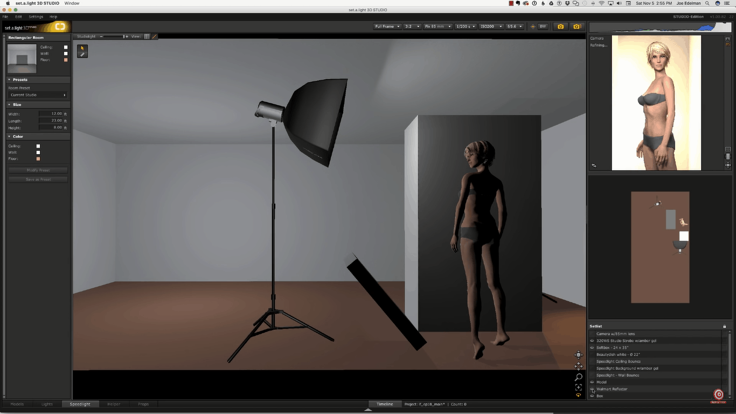This screenshot has height=414, width=736.
Task: Open the 3:2 aspect ratio dropdown
Action: 412,26
